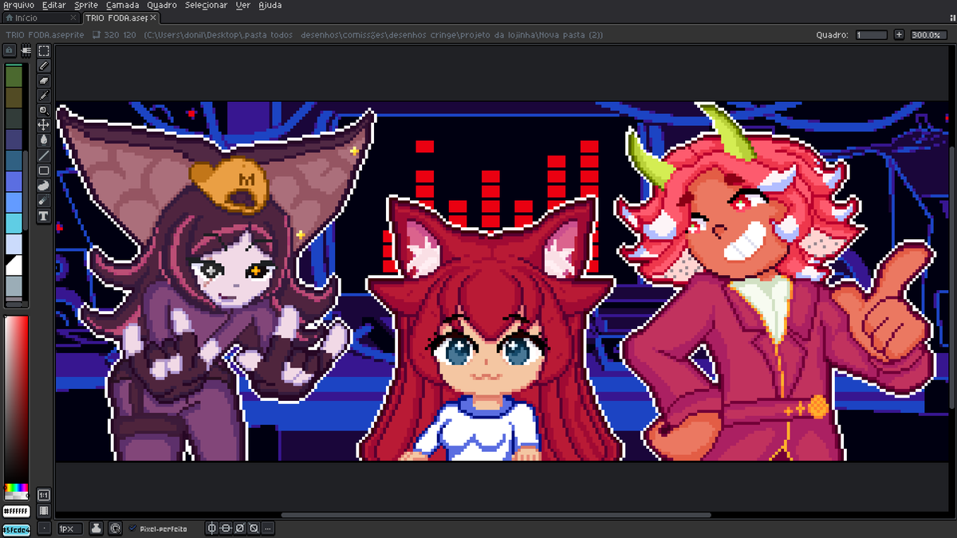Select the Eraser tool
957x538 pixels.
pos(43,81)
